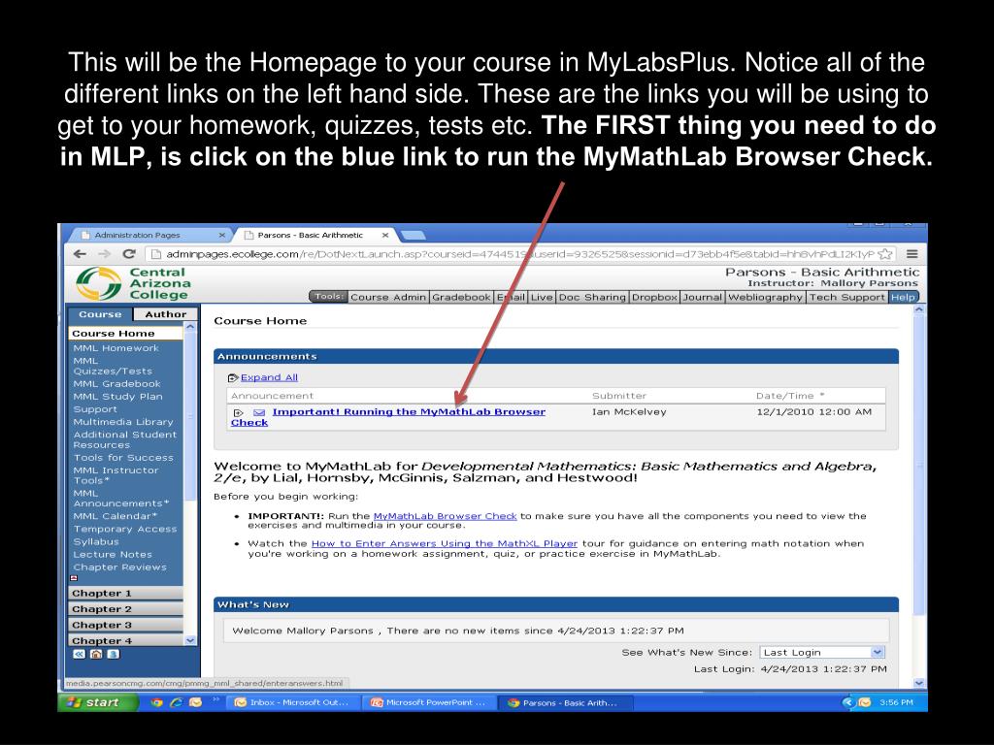Click the main page scroll up arrow
Screen dimensions: 994x745
point(919,309)
